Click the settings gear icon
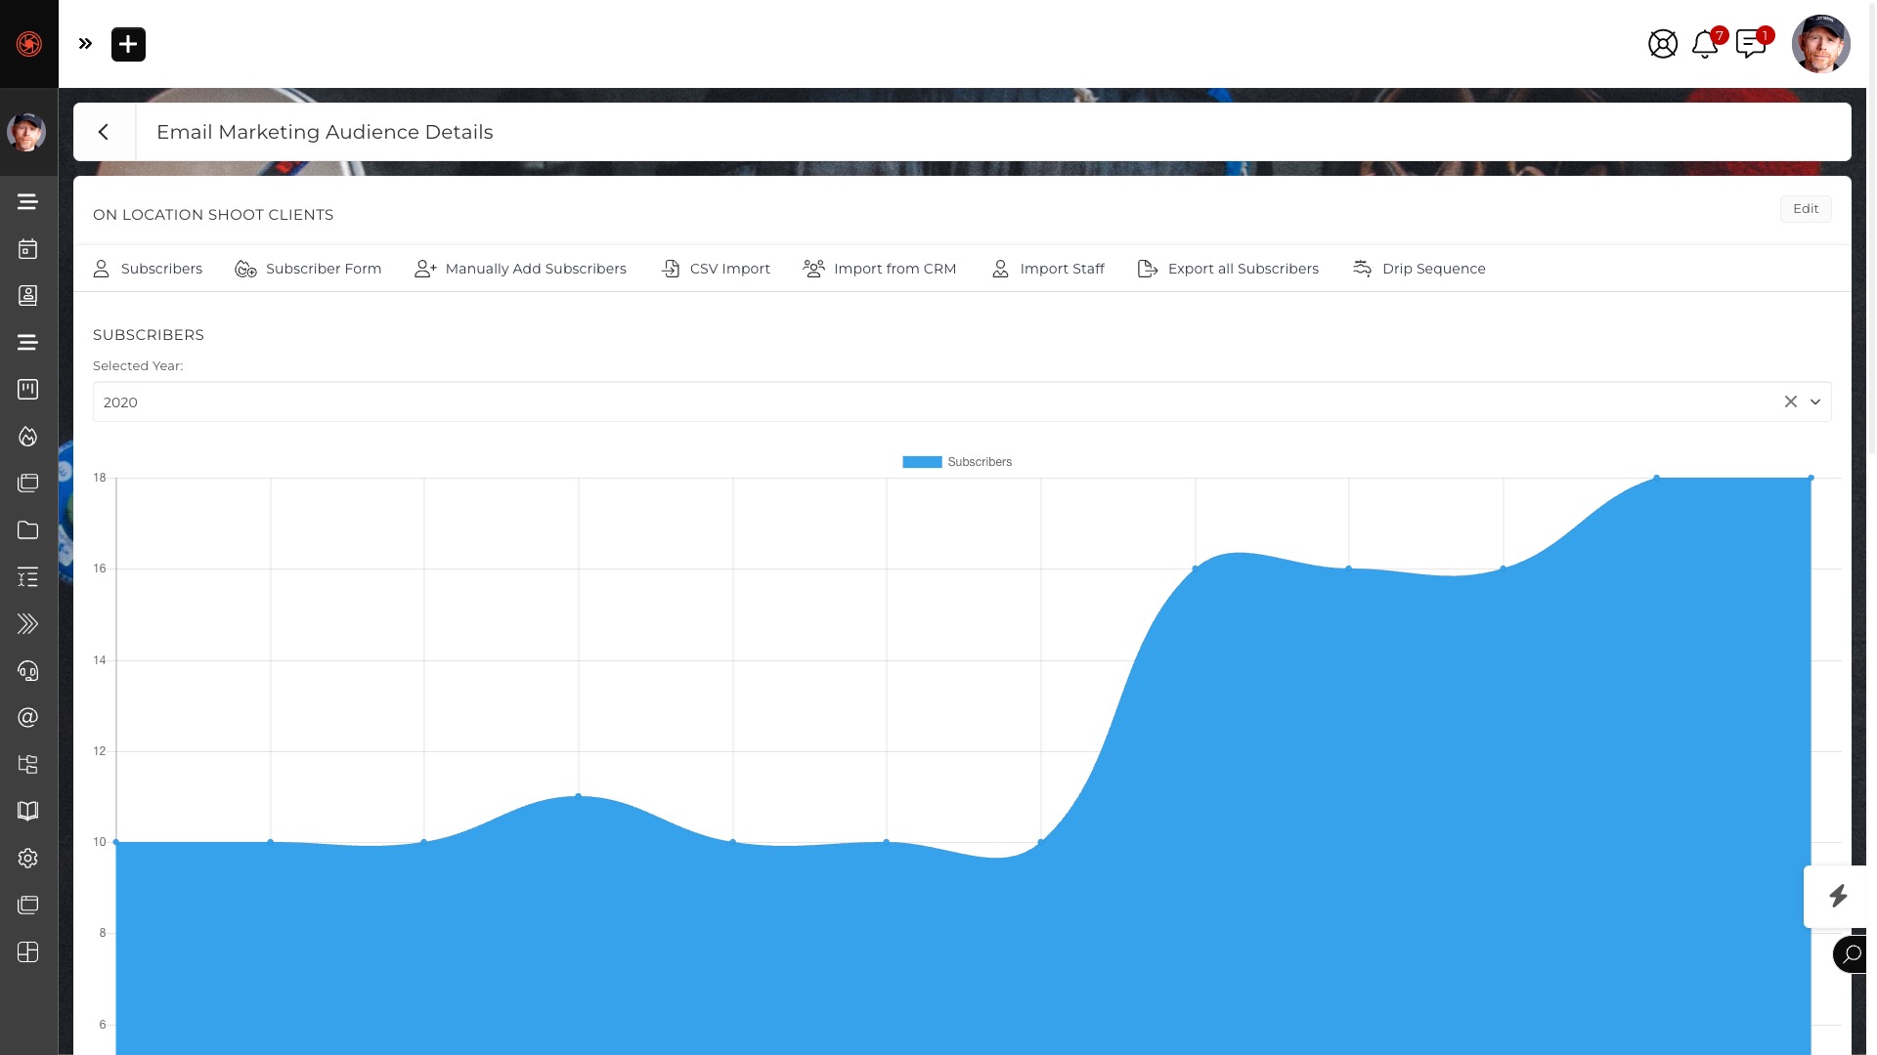Viewport: 1877px width, 1055px height. pos(28,858)
